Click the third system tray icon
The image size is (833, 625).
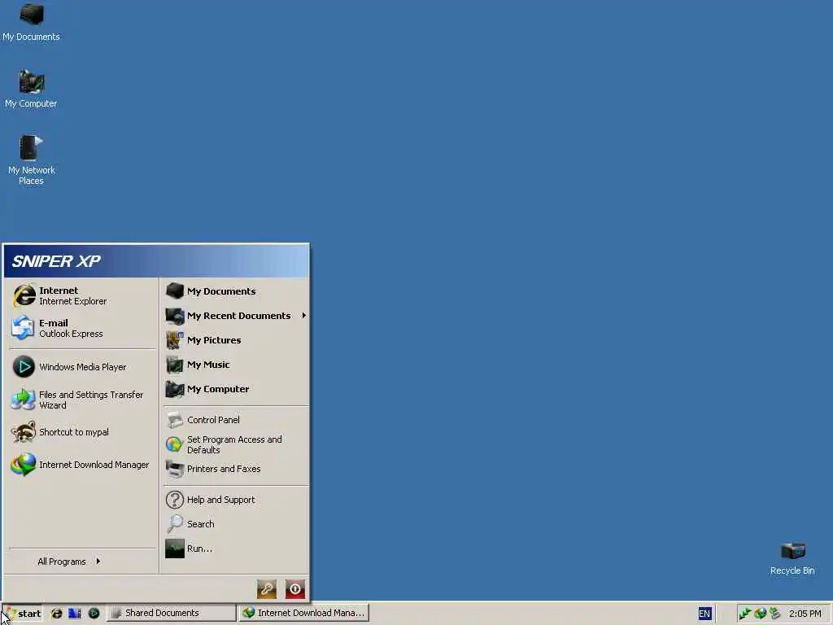coord(775,614)
